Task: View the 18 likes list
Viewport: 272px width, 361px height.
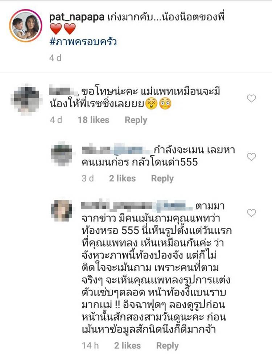Action: [93, 120]
